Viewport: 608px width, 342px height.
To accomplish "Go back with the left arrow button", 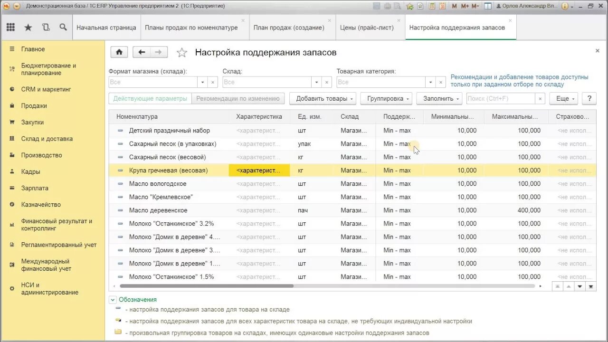I will pos(142,52).
